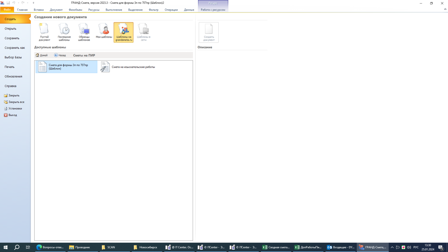Switch to ГРАНД-Смета taskbar item
Screen dimensions: 448x252
tap(373, 247)
